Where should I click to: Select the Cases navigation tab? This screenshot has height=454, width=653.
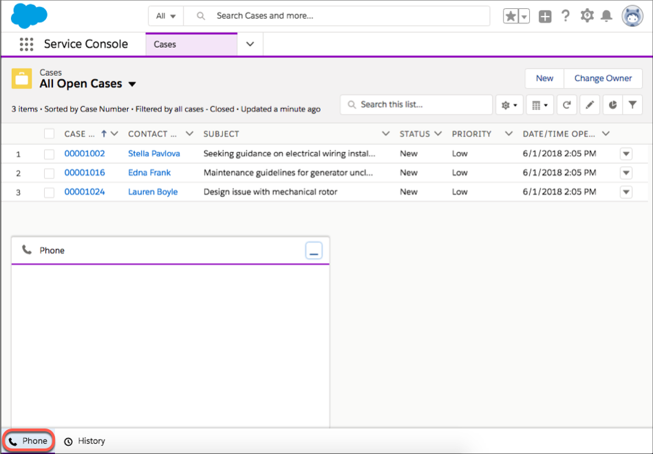coord(191,45)
